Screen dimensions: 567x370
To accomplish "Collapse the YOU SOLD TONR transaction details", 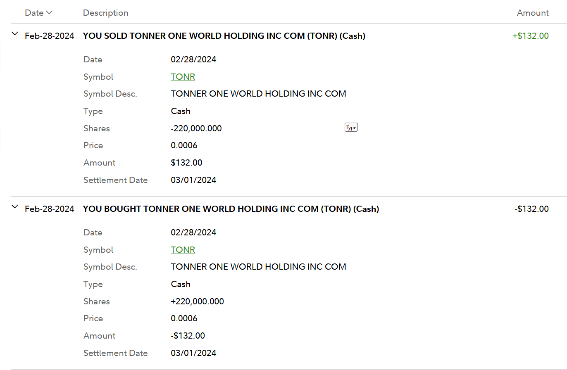I will click(x=15, y=34).
